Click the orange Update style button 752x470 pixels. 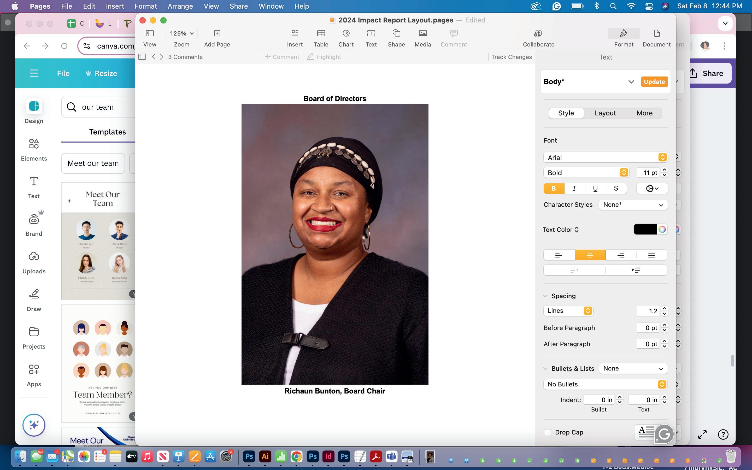[654, 82]
